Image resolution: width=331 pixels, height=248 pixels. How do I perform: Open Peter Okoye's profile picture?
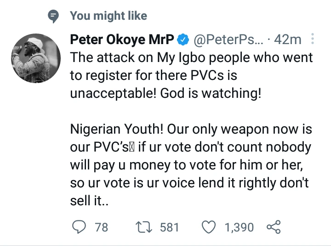tap(35, 58)
